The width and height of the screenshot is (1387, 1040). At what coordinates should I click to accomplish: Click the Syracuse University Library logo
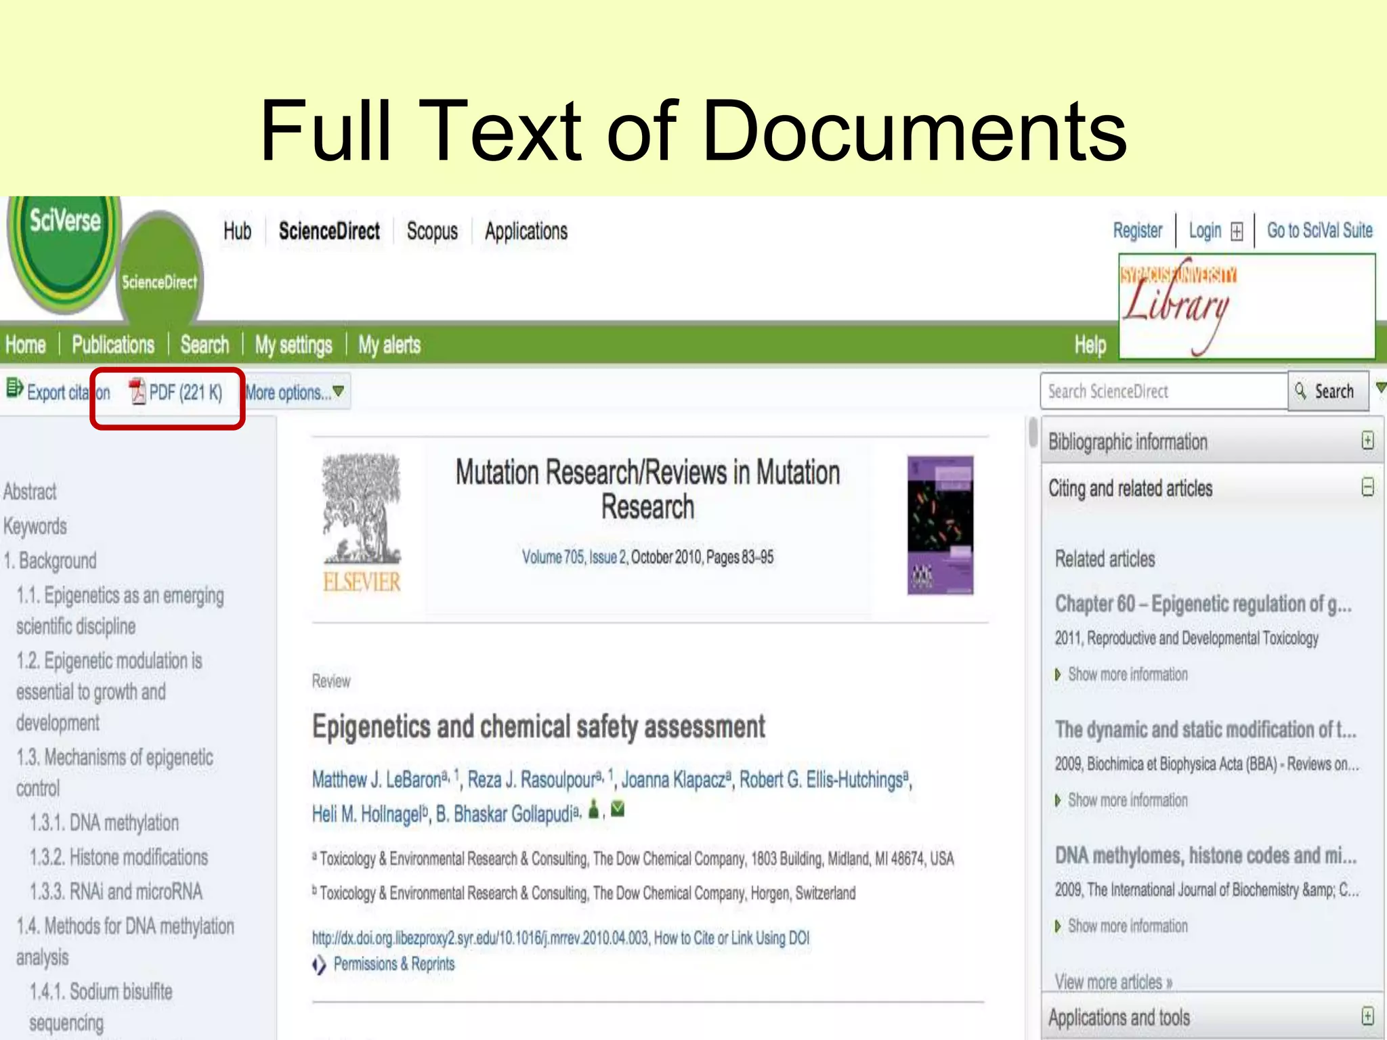coord(1246,306)
